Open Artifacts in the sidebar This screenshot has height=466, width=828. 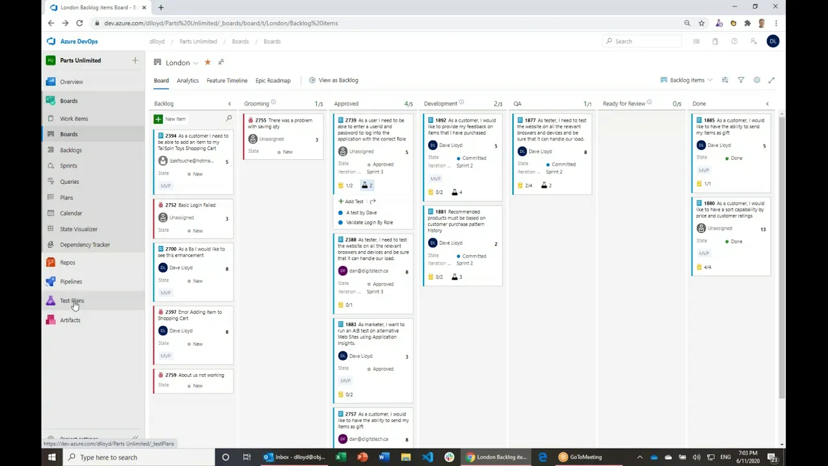pos(70,320)
